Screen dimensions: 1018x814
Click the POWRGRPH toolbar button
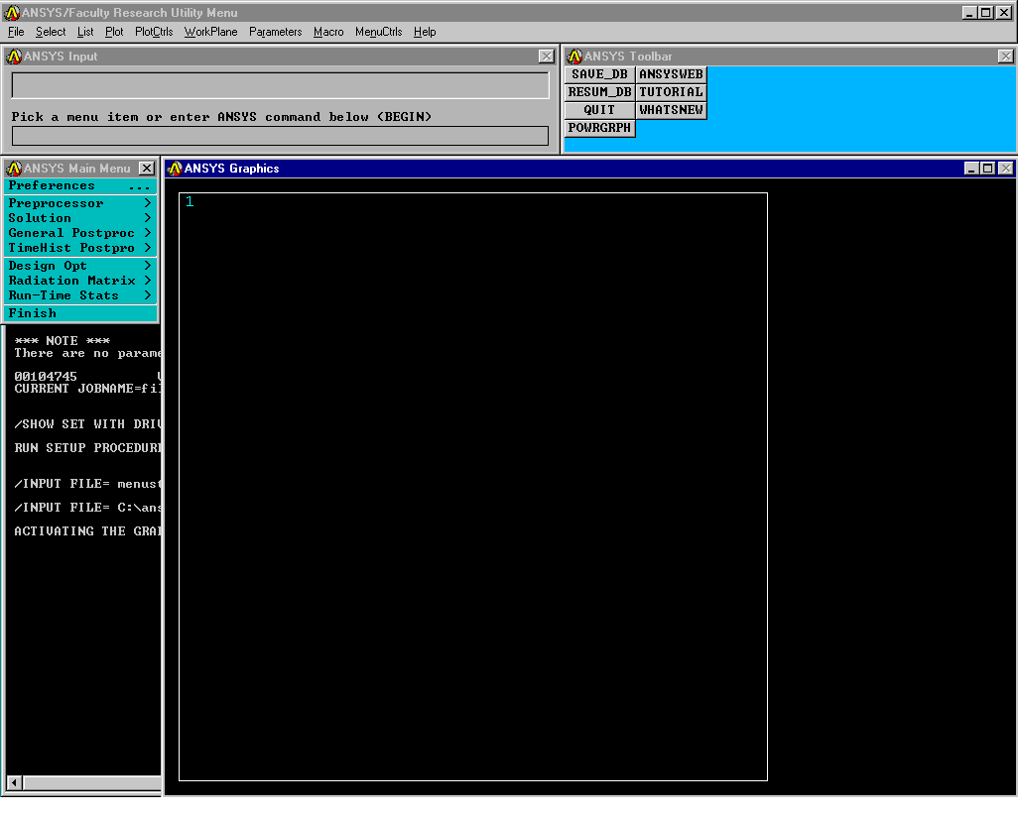[599, 128]
